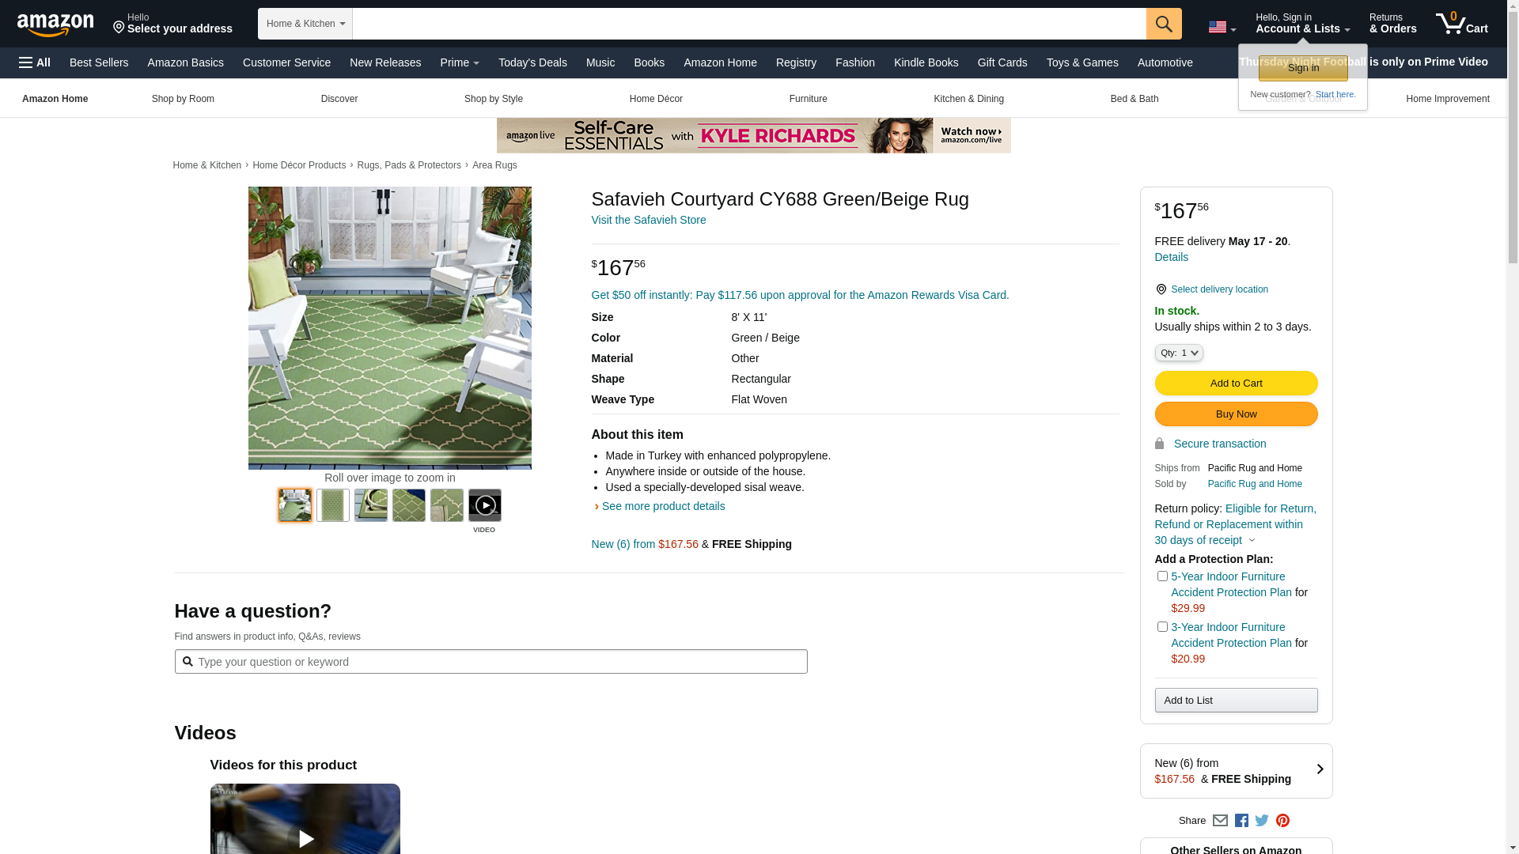Image resolution: width=1519 pixels, height=854 pixels.
Task: Play the product video thumbnail
Action: [x=484, y=505]
